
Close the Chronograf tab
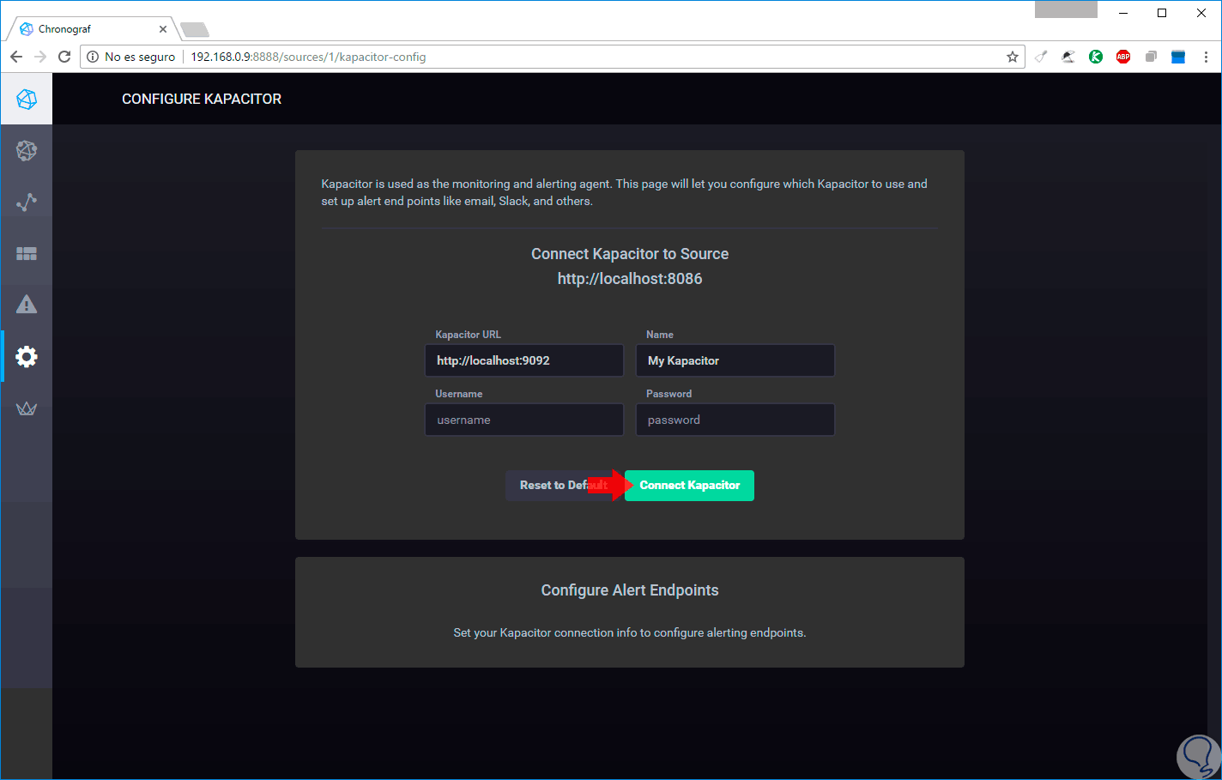tap(163, 29)
